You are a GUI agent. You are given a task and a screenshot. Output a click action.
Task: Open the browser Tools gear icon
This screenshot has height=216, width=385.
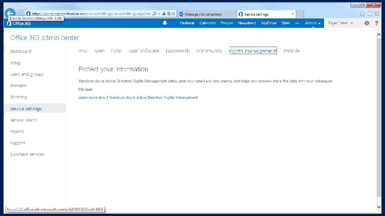coord(377,14)
